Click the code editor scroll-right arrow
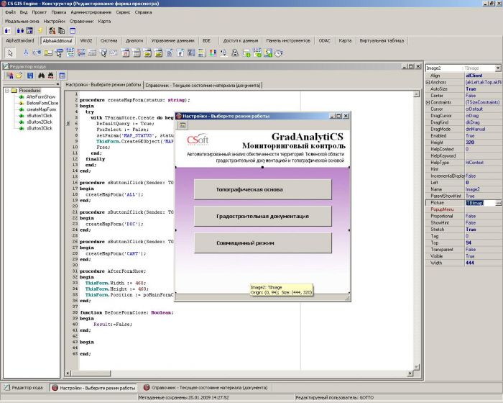 [410, 373]
